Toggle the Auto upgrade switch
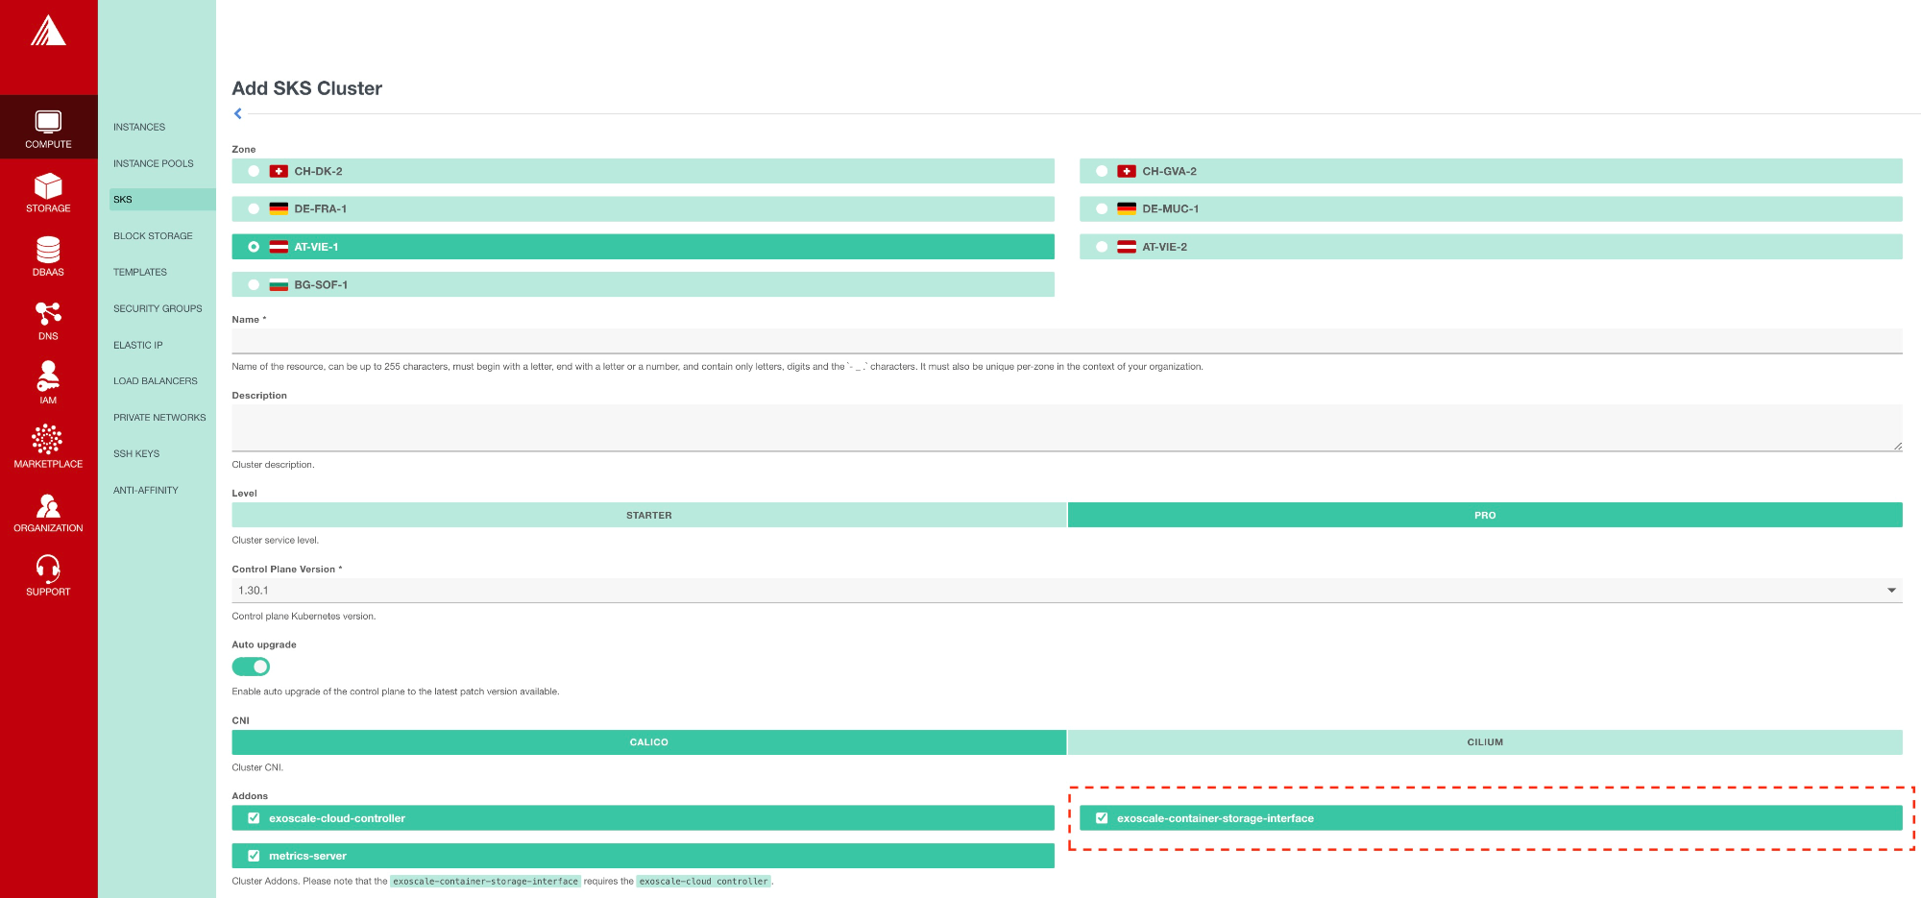The width and height of the screenshot is (1921, 898). tap(251, 667)
